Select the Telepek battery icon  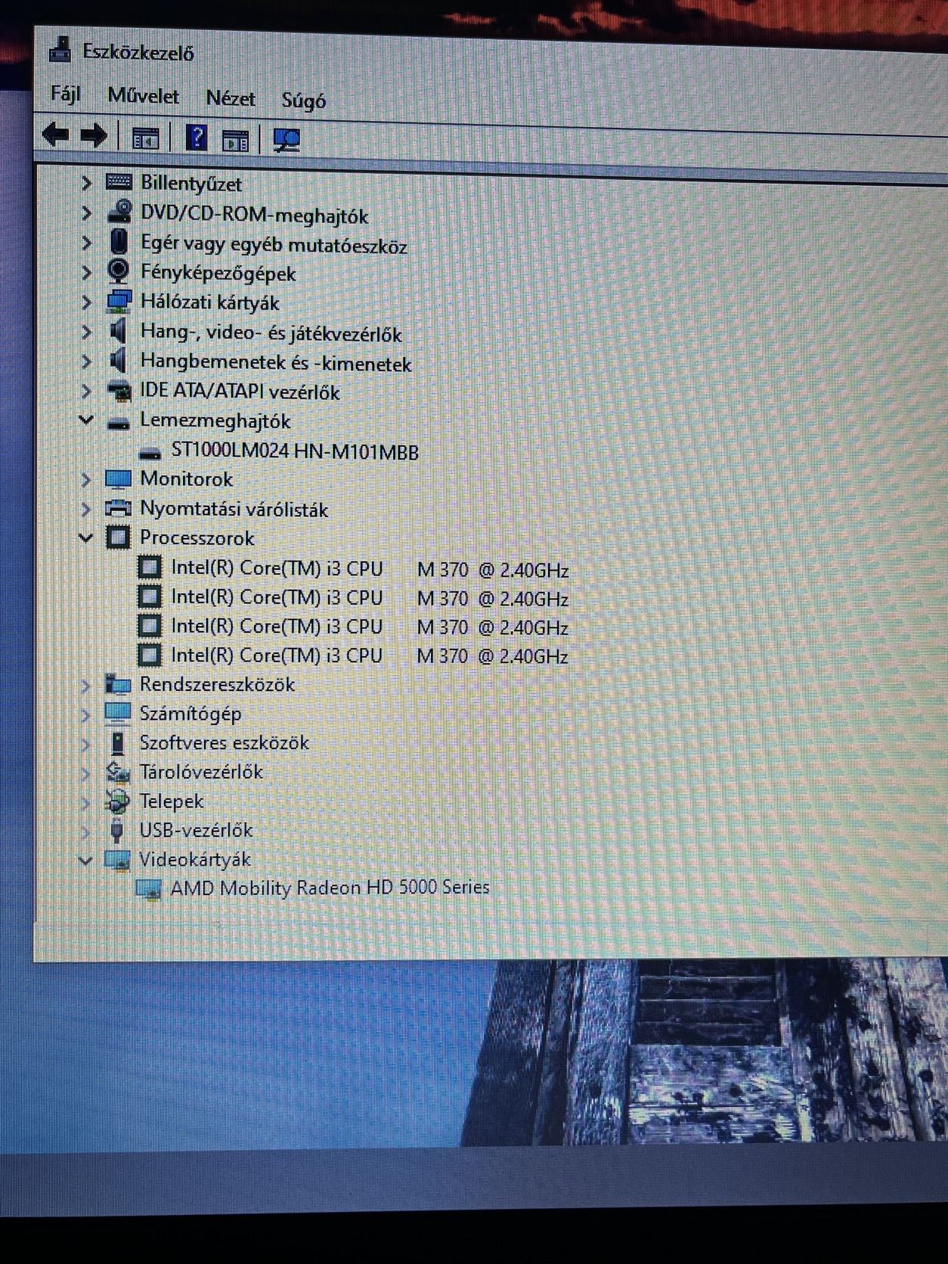pyautogui.click(x=117, y=801)
